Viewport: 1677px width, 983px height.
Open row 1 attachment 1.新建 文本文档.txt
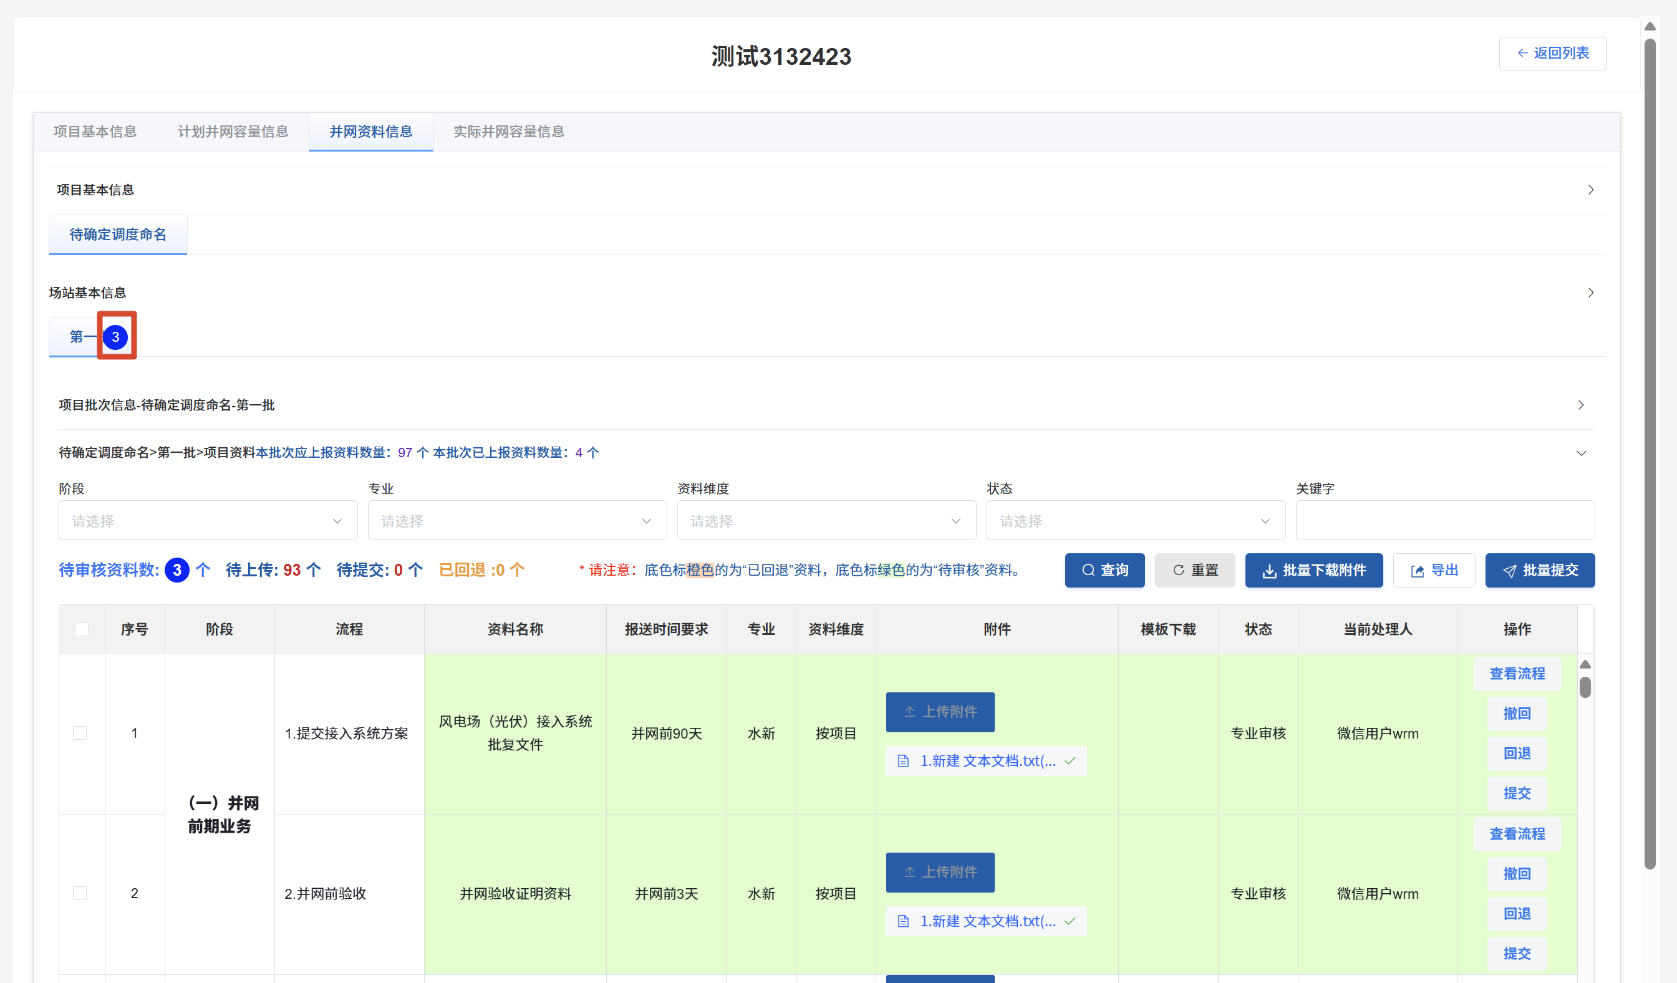pos(988,762)
